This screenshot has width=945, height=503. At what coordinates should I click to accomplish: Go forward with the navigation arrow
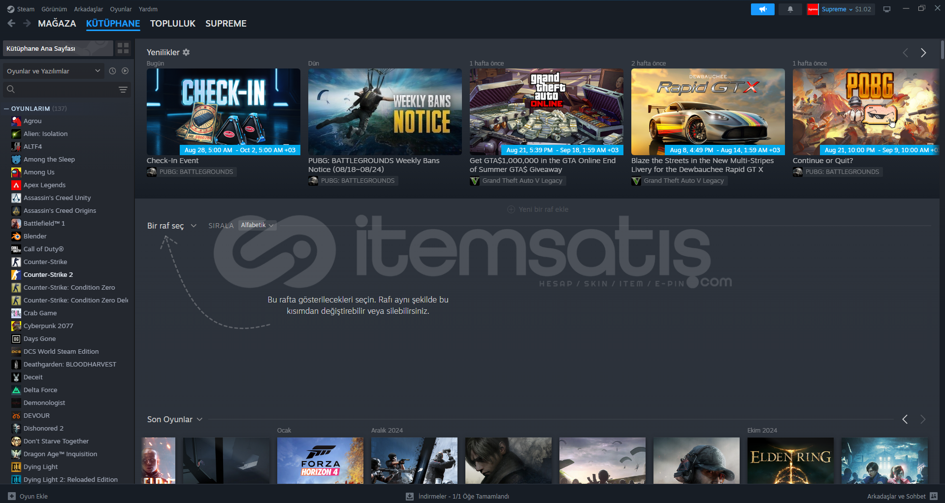pyautogui.click(x=27, y=23)
